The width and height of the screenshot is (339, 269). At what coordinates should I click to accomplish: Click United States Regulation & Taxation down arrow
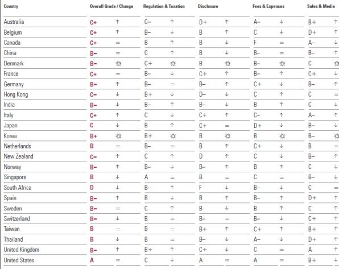[172, 260]
